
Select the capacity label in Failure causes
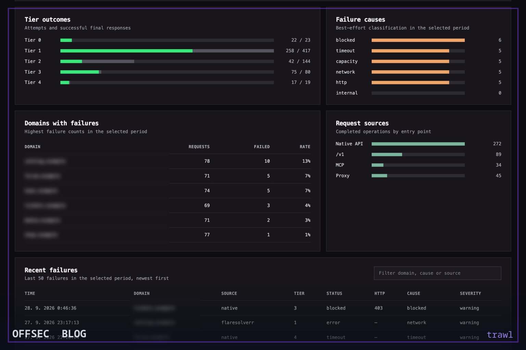(347, 61)
